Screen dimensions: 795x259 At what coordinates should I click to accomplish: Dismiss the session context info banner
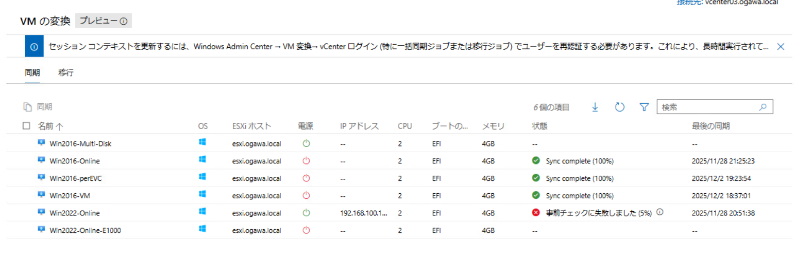(780, 47)
